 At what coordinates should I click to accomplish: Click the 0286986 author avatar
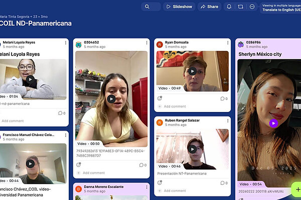point(241,44)
